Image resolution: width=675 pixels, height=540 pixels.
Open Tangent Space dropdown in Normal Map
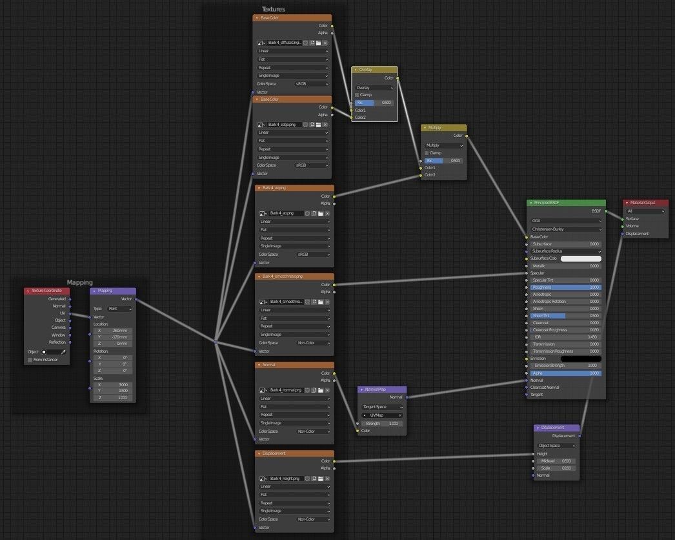[382, 408]
